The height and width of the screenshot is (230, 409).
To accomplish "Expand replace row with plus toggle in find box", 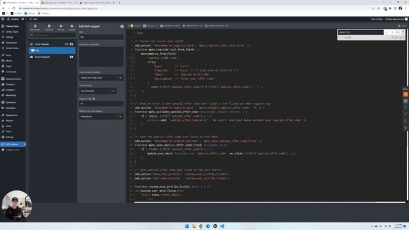I will point(340,38).
